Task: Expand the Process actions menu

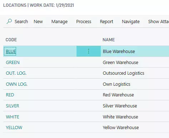Action: click(84, 22)
